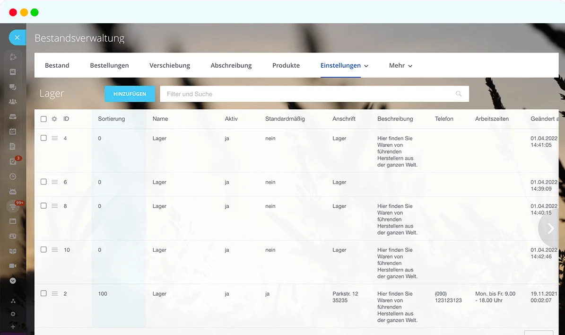
Task: Sort table by Sortierung column header
Action: tap(111, 119)
